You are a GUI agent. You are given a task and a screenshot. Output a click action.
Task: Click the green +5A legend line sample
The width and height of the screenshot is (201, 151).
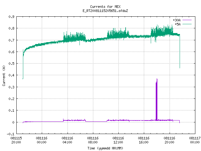point(187,24)
